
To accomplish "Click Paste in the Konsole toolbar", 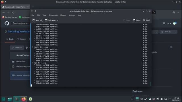I will (136, 20).
